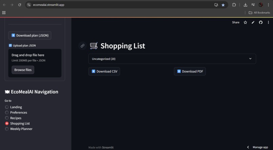Open Streamlit app options menu
273x150 pixels.
pyautogui.click(x=268, y=22)
